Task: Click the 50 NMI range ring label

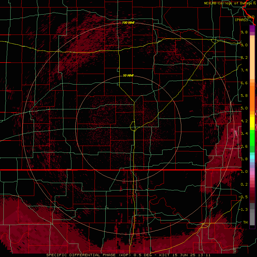Action: coord(128,75)
